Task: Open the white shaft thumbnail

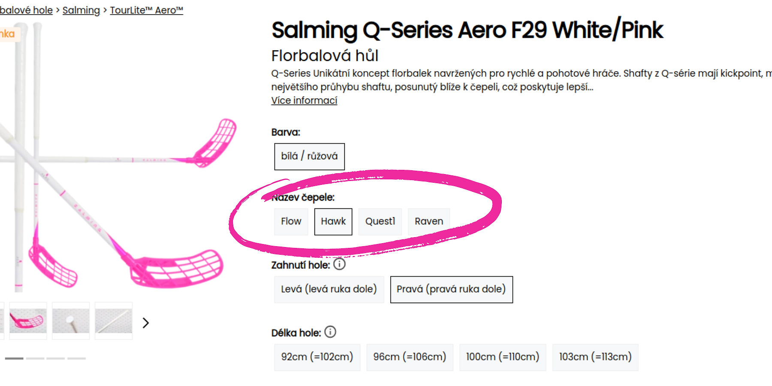Action: coord(114,320)
